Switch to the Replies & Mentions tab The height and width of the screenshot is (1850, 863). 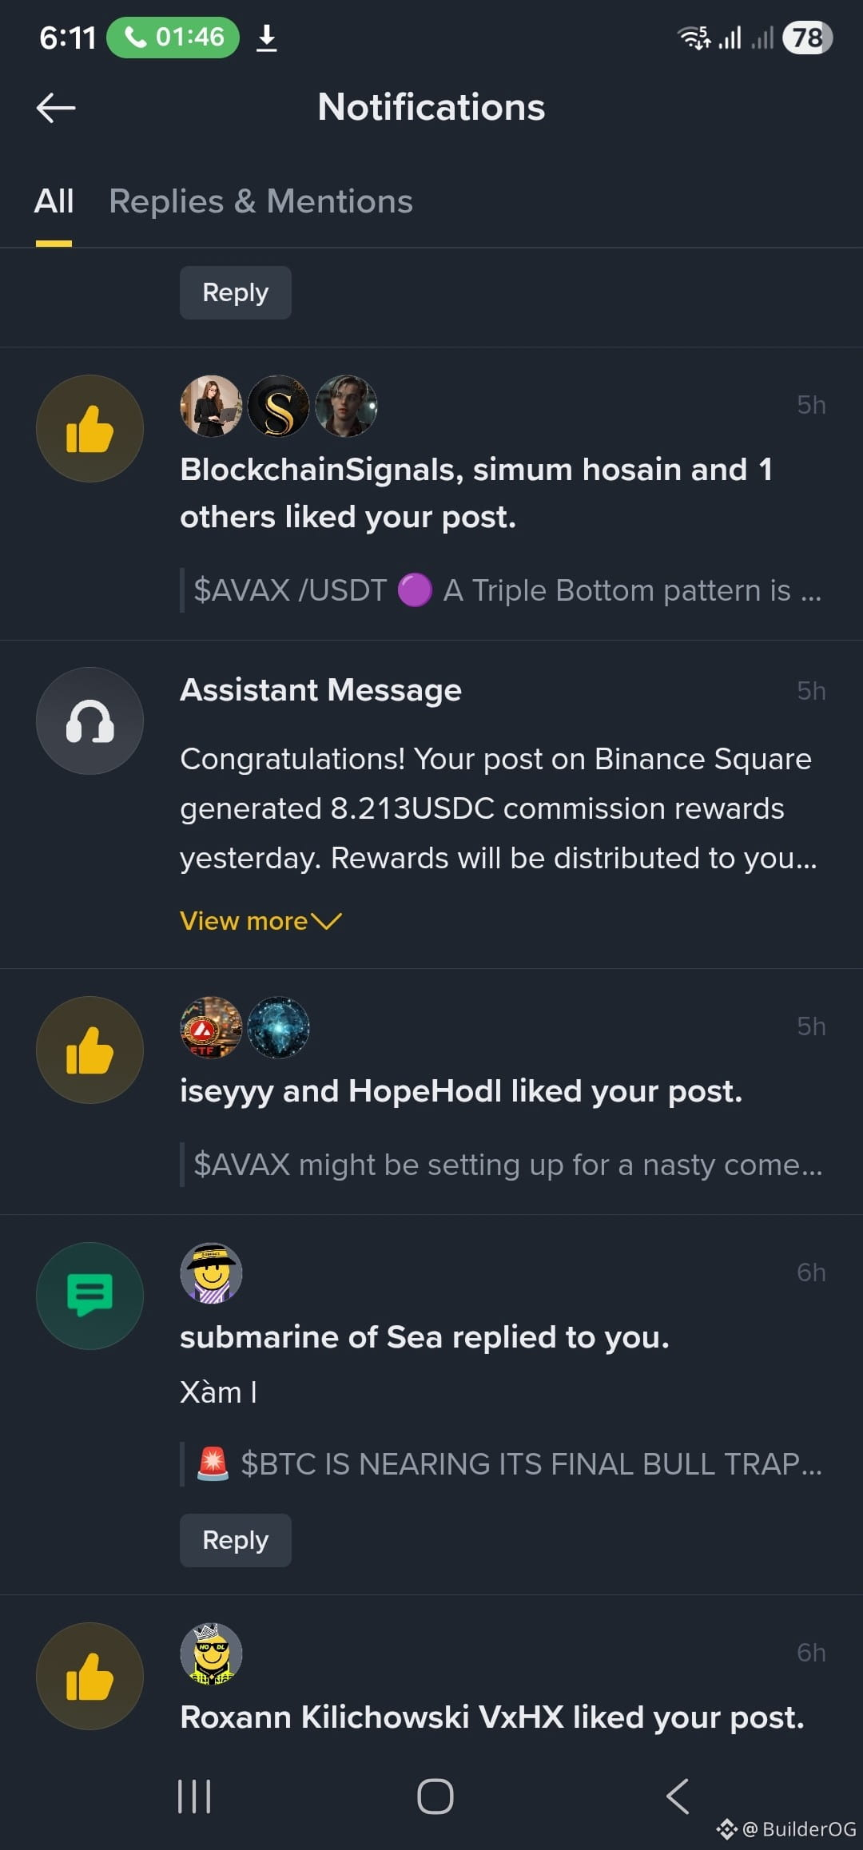pyautogui.click(x=260, y=201)
